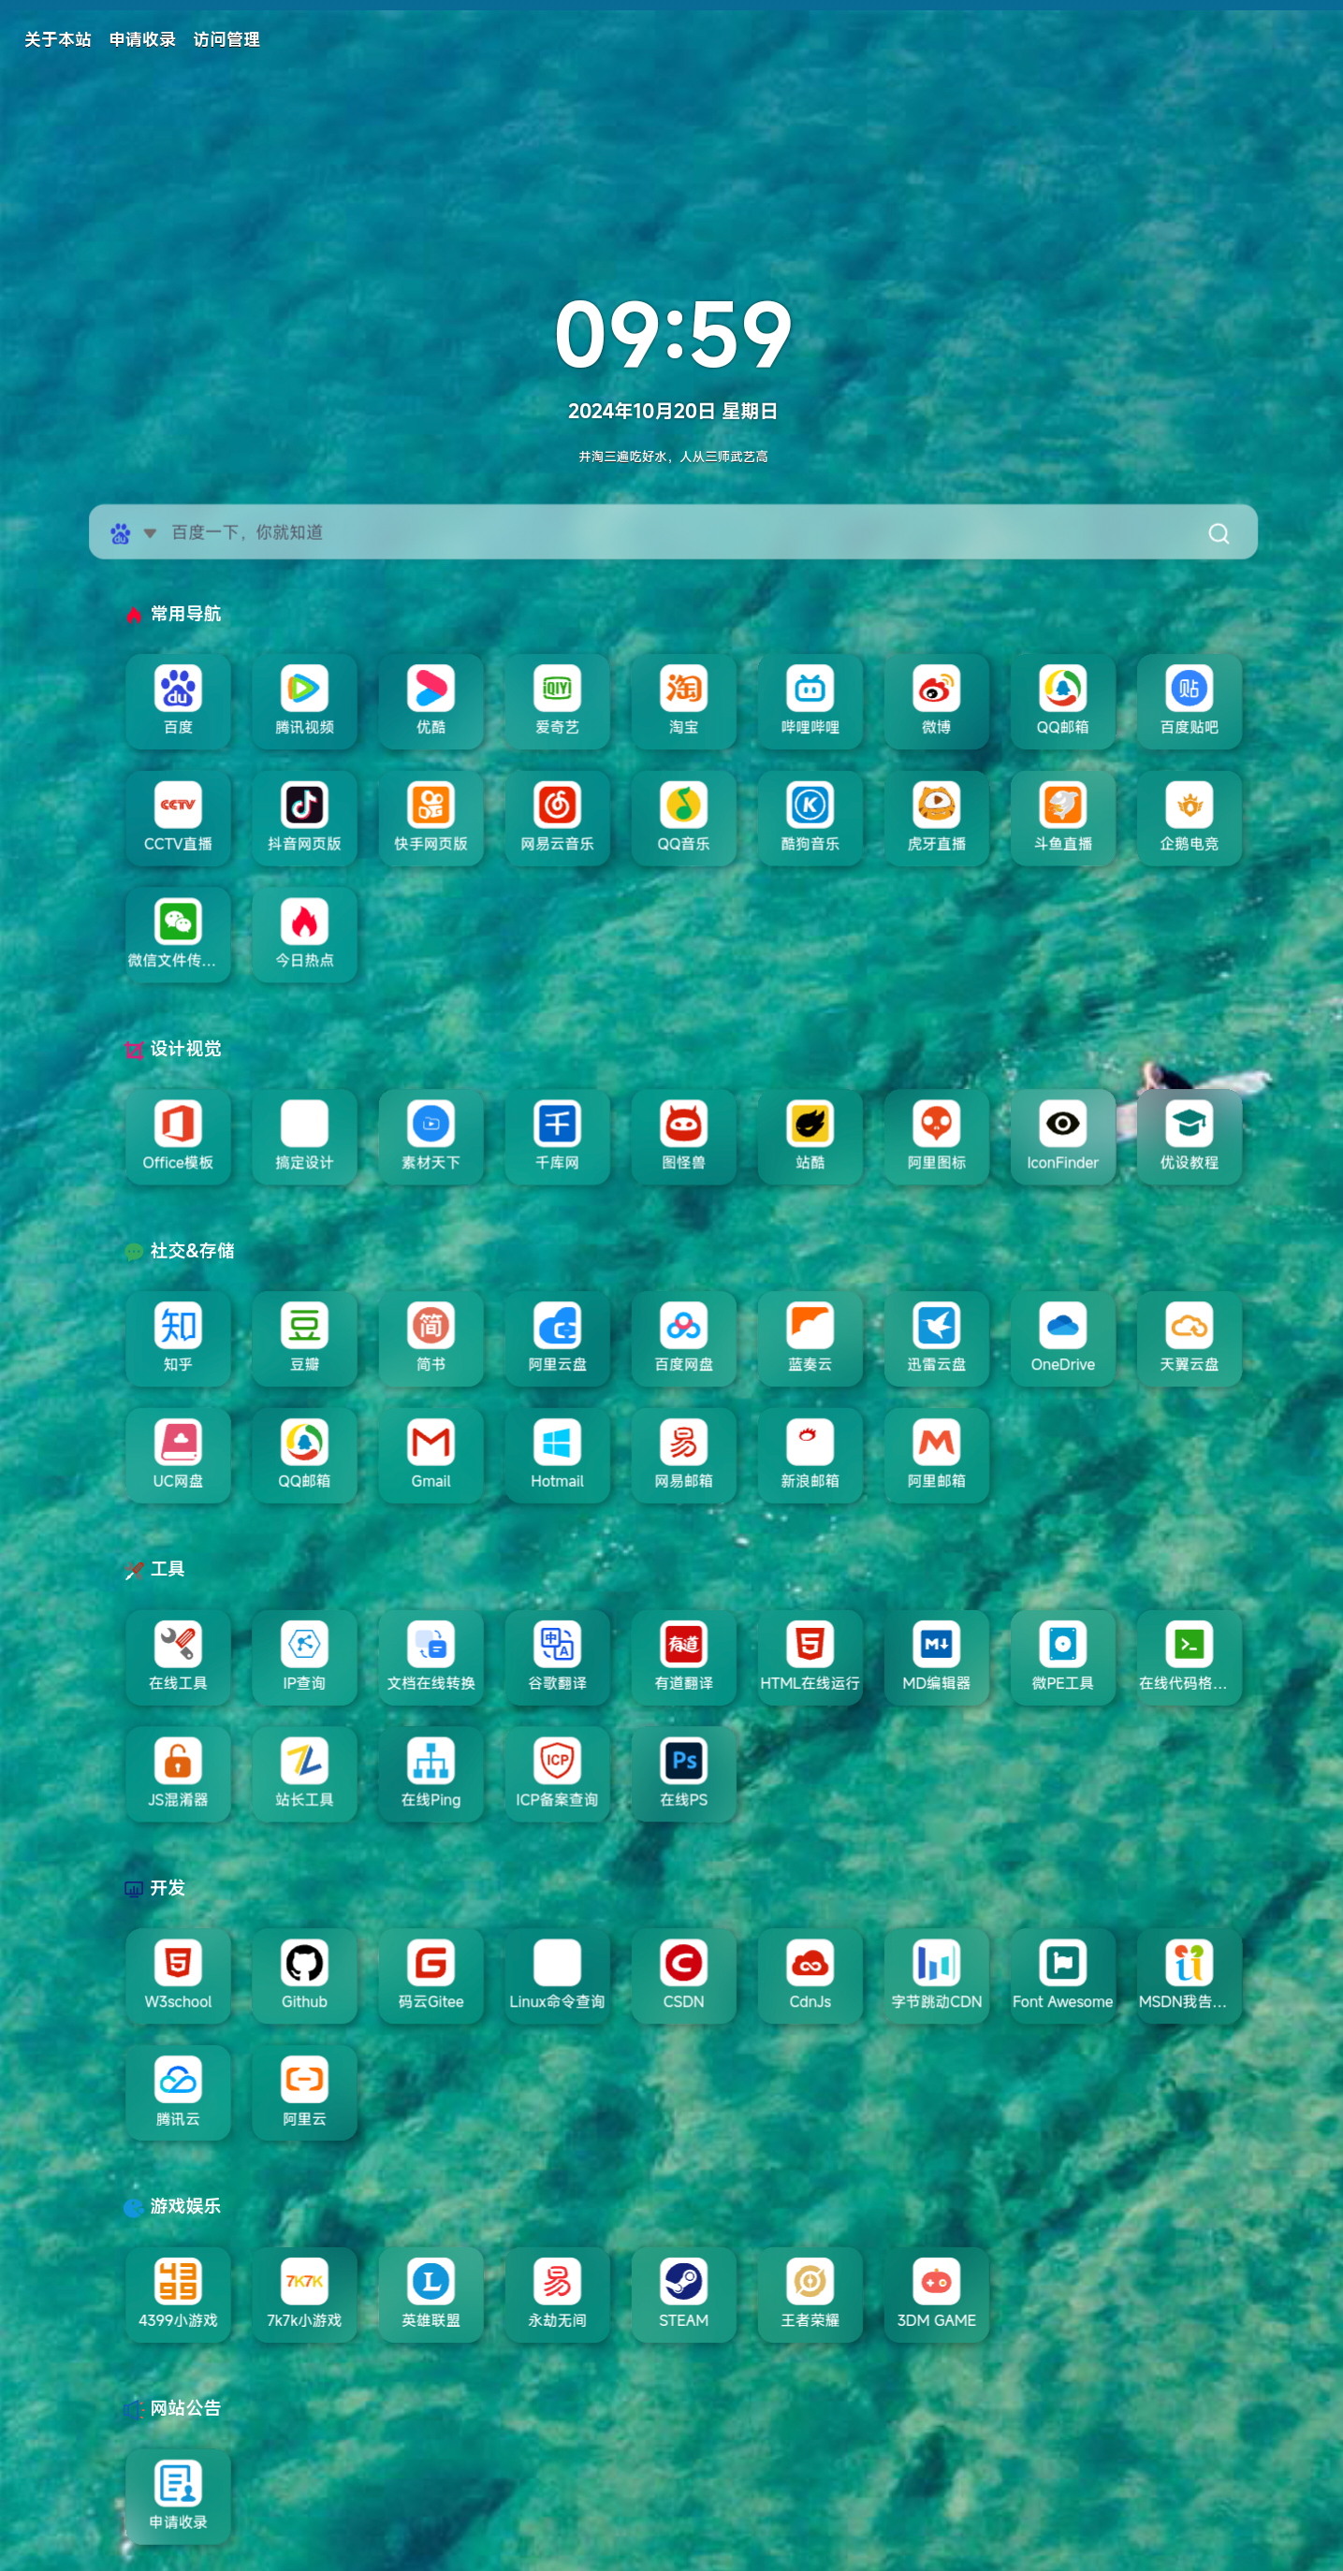Image resolution: width=1343 pixels, height=2571 pixels.
Task: Click the Baidu paw search engine selector
Action: (x=121, y=533)
